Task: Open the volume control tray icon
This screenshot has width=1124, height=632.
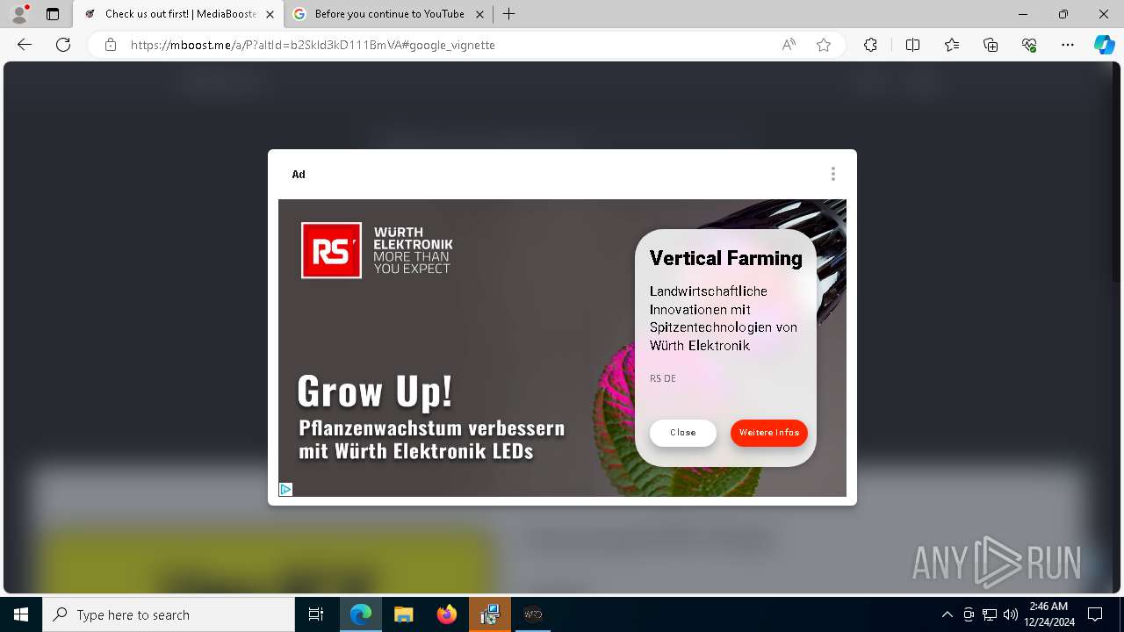Action: (1011, 614)
